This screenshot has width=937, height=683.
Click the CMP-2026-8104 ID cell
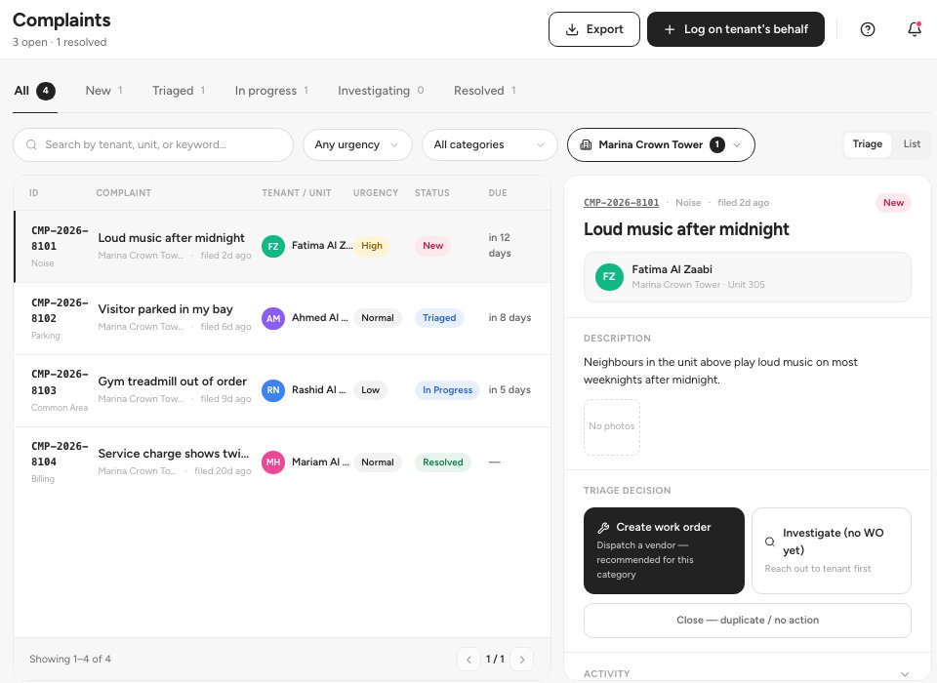point(60,454)
